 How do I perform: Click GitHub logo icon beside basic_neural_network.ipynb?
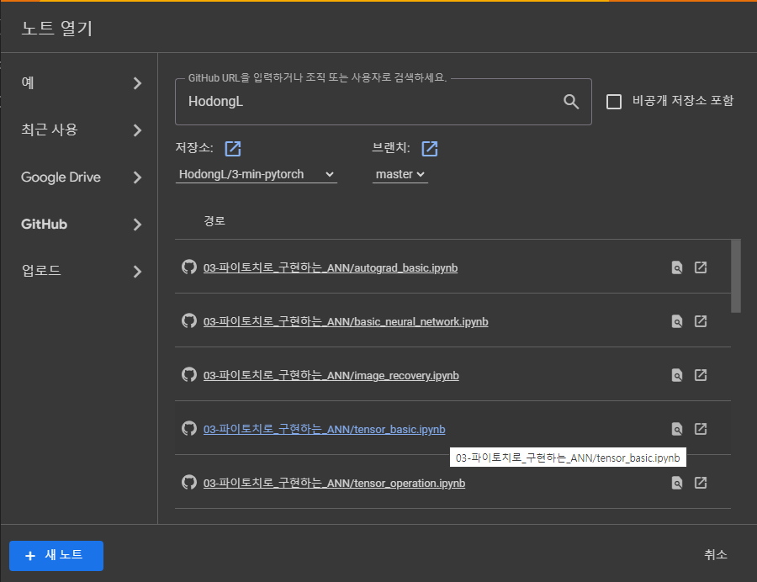coord(189,321)
